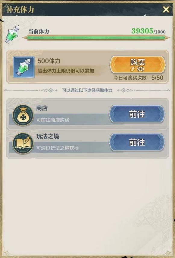Tap the green stamina potion icon near 当前体力

[12, 34]
